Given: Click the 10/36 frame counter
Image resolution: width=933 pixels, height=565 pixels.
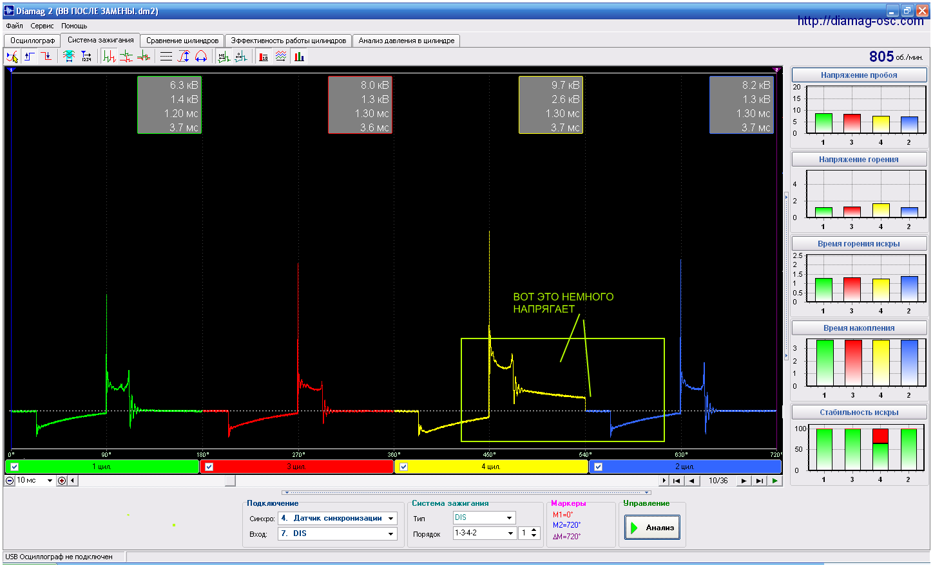Looking at the screenshot, I should [x=718, y=481].
